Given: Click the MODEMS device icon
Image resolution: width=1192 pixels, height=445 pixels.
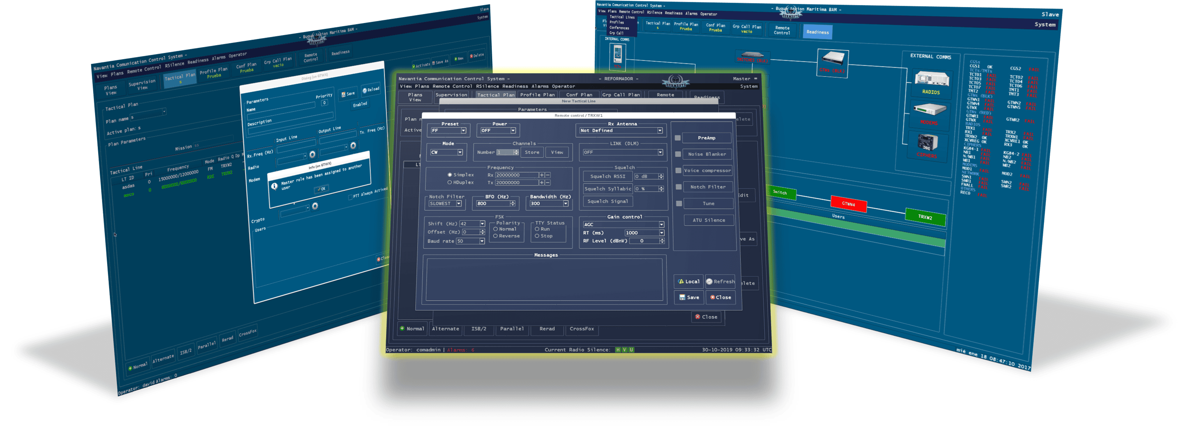Looking at the screenshot, I should pos(930,110).
